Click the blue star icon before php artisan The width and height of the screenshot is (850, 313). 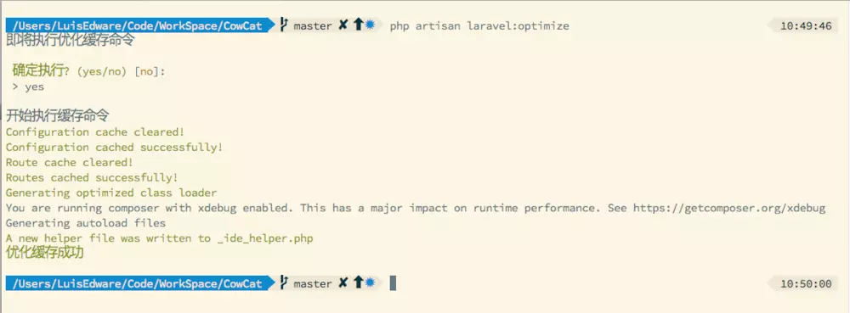tap(370, 25)
